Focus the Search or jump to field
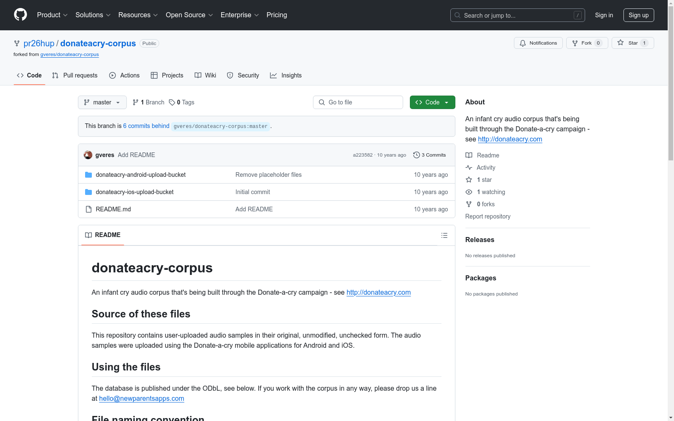Viewport: 674px width, 421px height. tap(517, 15)
